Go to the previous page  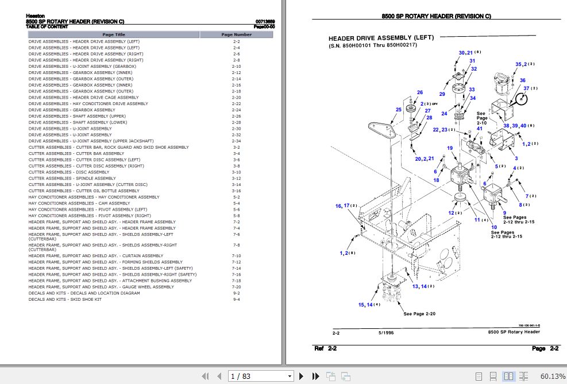[x=219, y=376]
